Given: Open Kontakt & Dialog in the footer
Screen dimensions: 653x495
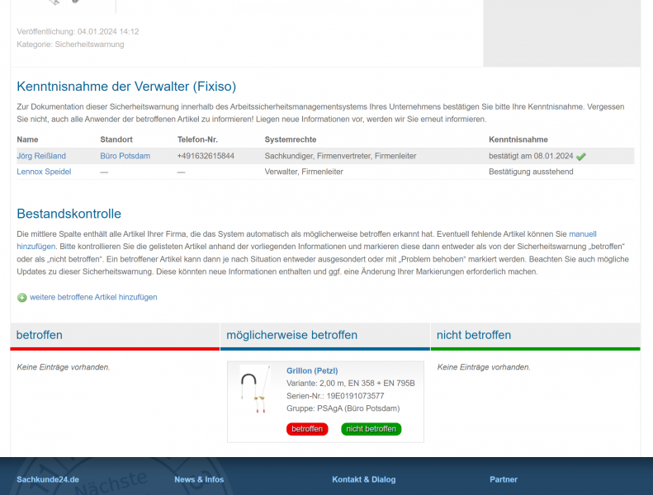Looking at the screenshot, I should tap(363, 479).
